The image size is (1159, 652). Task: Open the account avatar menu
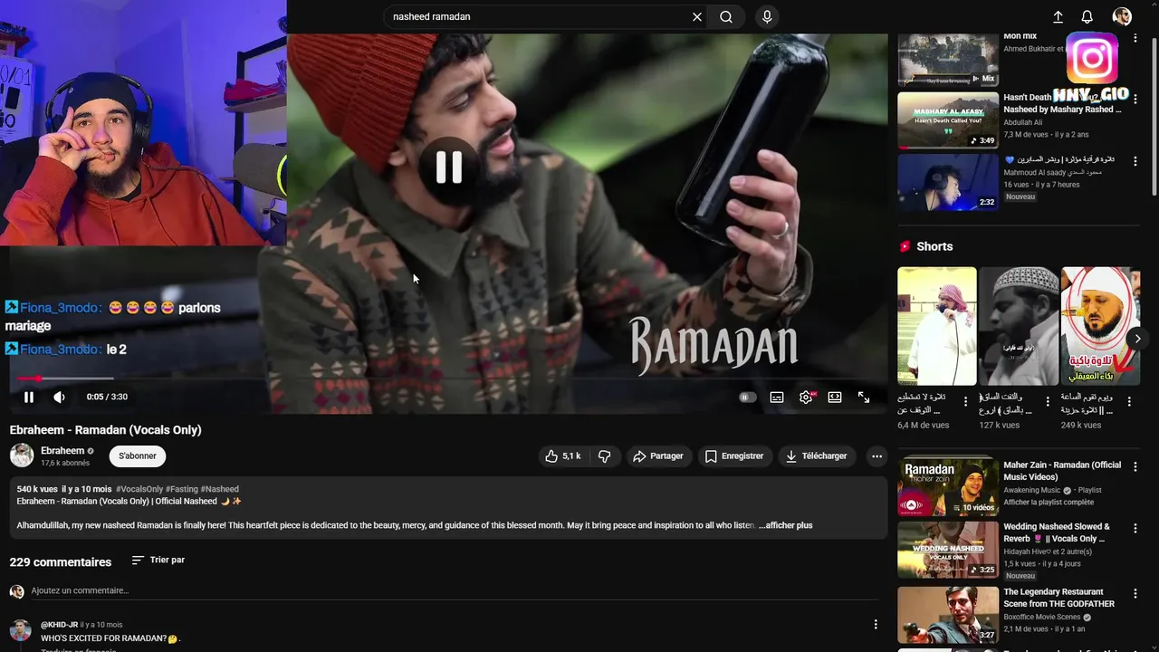click(x=1122, y=16)
